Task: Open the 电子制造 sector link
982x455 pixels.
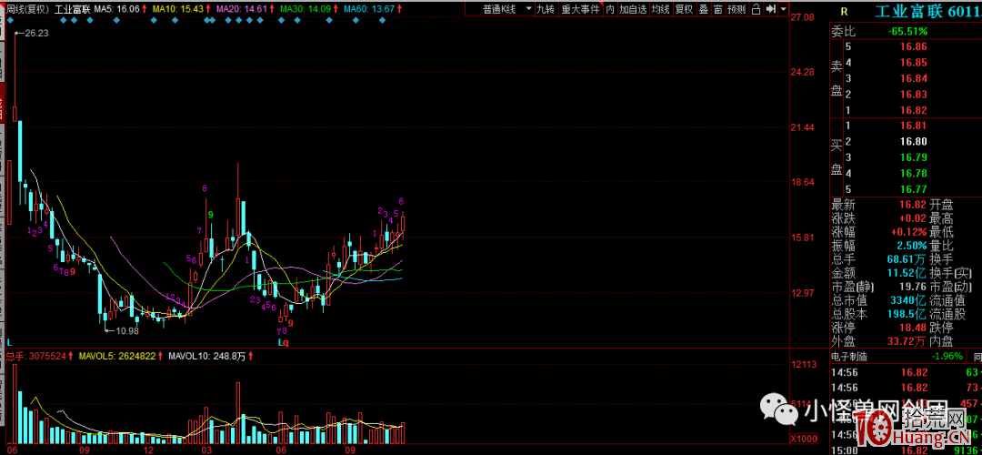Action: pos(849,357)
